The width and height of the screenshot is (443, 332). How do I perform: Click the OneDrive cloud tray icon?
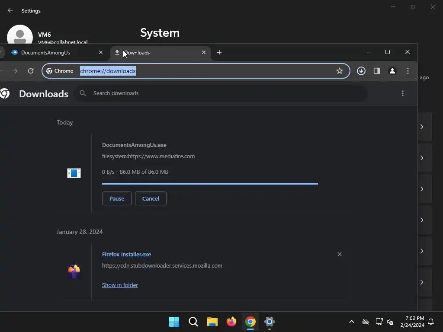point(366,322)
